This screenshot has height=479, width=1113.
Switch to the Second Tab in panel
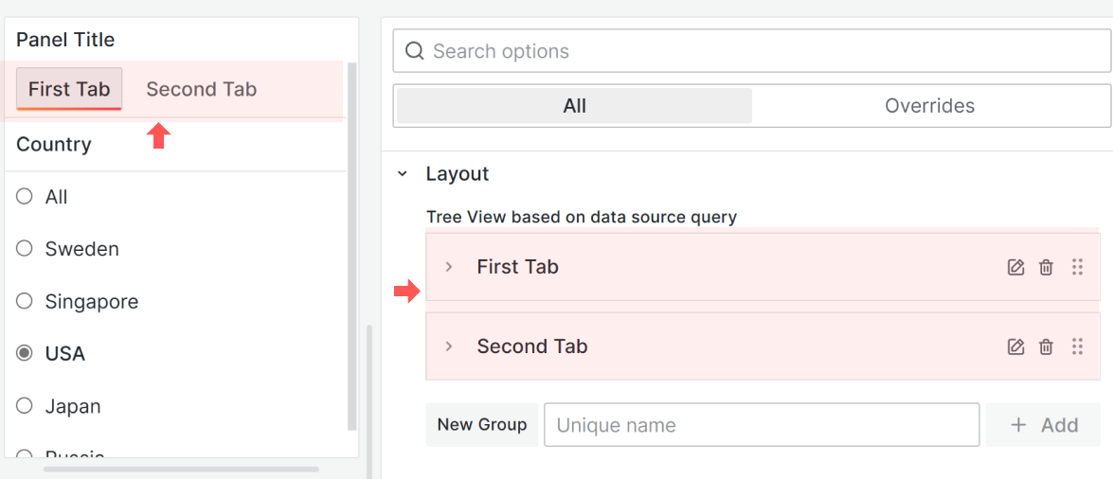click(201, 90)
